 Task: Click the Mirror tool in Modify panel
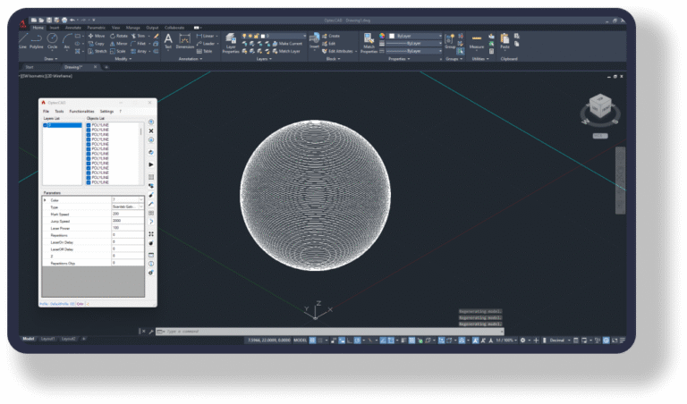pyautogui.click(x=118, y=43)
